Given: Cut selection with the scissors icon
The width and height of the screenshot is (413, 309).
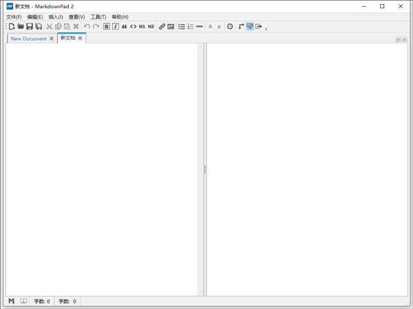Looking at the screenshot, I should pyautogui.click(x=50, y=27).
